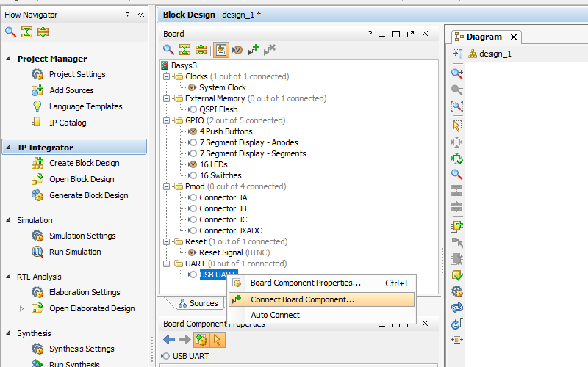Select 7 Segment Display - Anodes
The width and height of the screenshot is (588, 367).
tap(248, 142)
